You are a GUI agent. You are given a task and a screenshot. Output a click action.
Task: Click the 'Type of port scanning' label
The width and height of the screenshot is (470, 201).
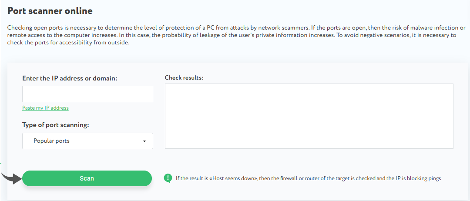tap(55, 125)
